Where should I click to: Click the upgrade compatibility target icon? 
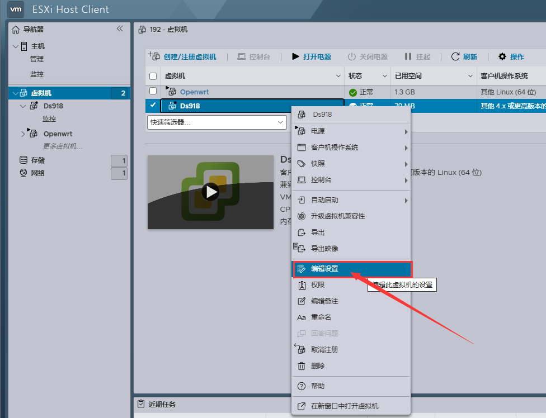pyautogui.click(x=302, y=216)
